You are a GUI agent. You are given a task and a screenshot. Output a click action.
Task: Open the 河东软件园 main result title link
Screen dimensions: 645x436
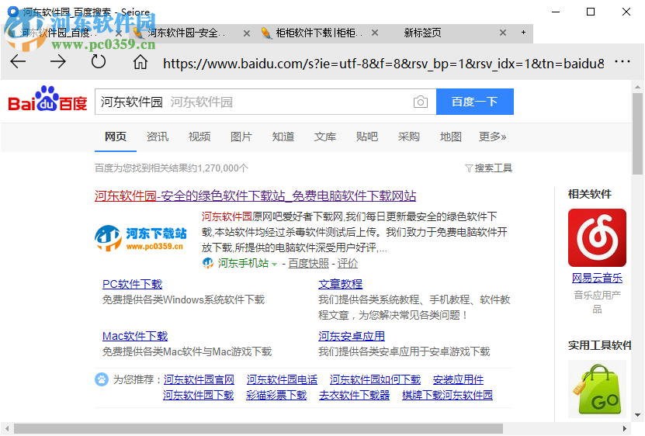(x=255, y=196)
